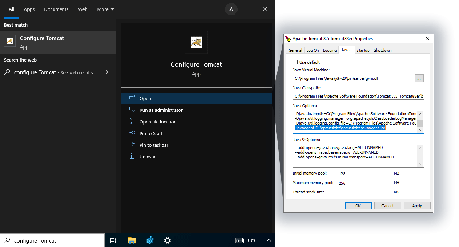Click the Apply button
Screen dimensions: 459x247
click(x=417, y=206)
